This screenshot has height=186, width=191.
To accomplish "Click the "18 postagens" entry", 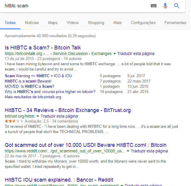I will click(x=111, y=92).
